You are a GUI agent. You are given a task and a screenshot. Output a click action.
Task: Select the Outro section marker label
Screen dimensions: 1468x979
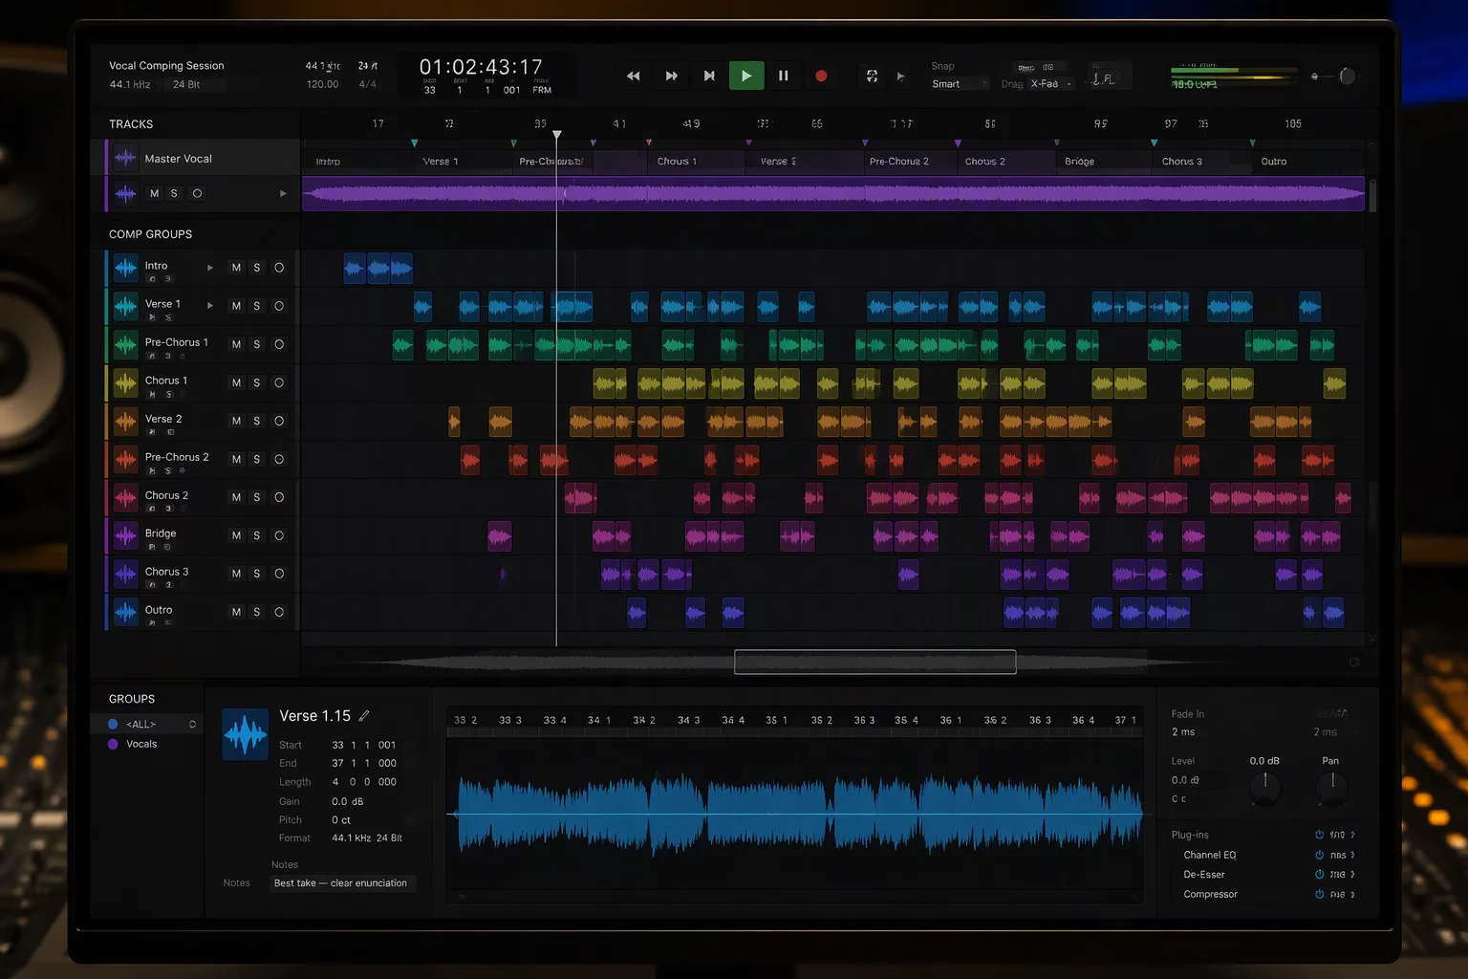(1274, 162)
